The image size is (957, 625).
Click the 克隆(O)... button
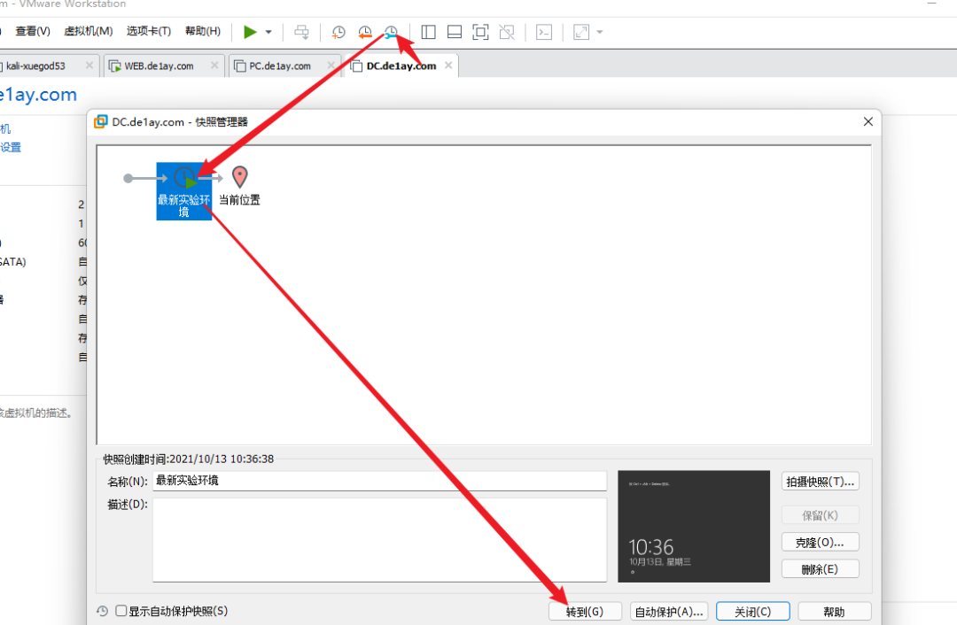pyautogui.click(x=821, y=542)
